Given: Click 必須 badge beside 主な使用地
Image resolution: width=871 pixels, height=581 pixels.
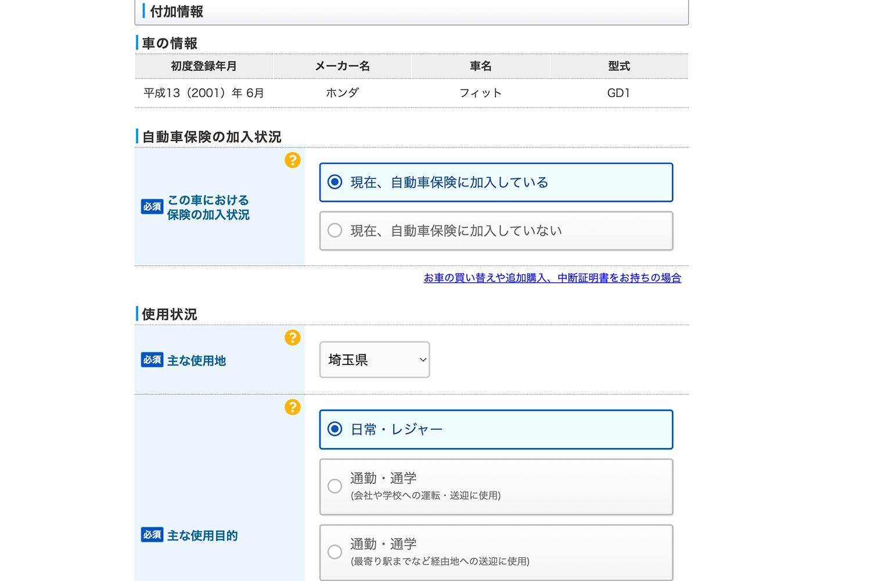Looking at the screenshot, I should 152,360.
